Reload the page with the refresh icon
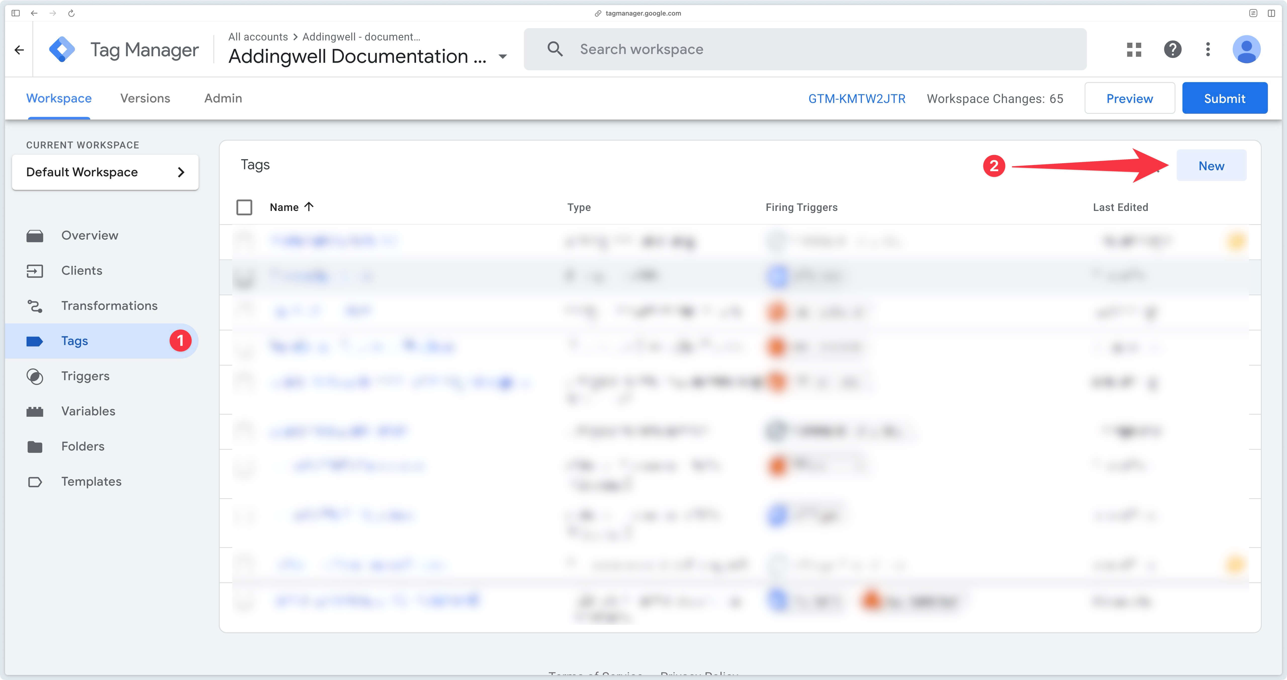The image size is (1287, 680). pos(71,13)
